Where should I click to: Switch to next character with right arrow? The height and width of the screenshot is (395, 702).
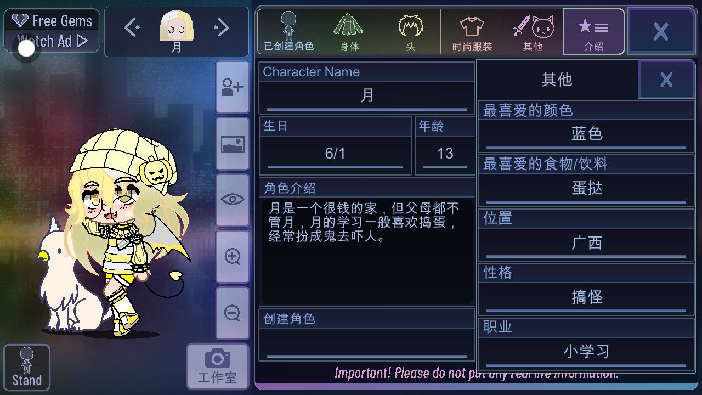coord(221,27)
